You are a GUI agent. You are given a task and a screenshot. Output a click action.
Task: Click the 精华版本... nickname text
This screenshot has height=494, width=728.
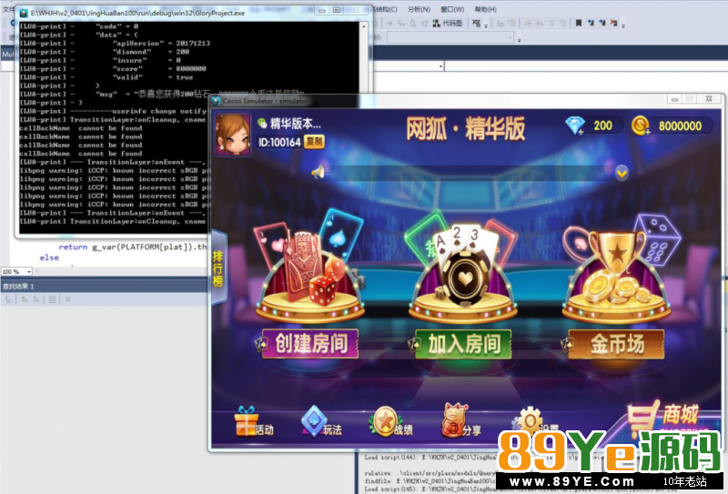tap(295, 124)
